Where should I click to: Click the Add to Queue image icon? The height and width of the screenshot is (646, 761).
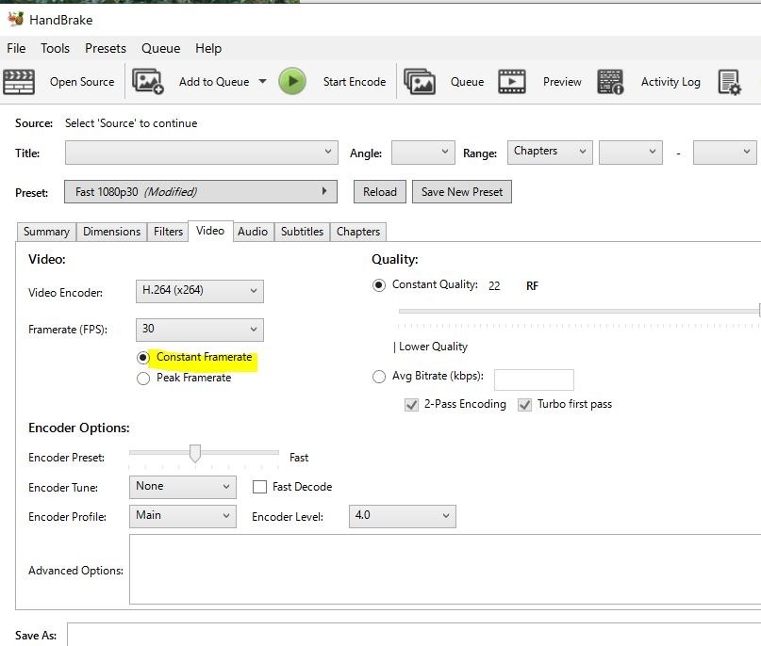tap(148, 81)
